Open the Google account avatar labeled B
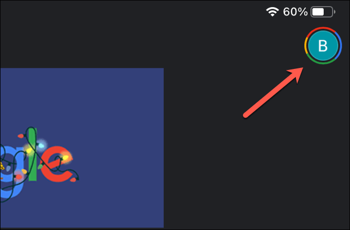350x230 pixels. pyautogui.click(x=323, y=45)
